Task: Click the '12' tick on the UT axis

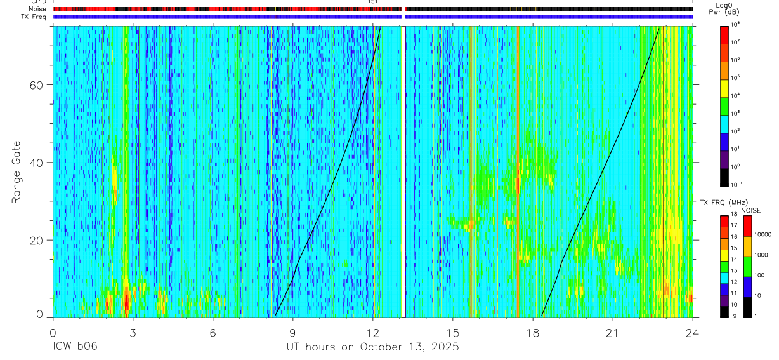Action: pyautogui.click(x=373, y=333)
